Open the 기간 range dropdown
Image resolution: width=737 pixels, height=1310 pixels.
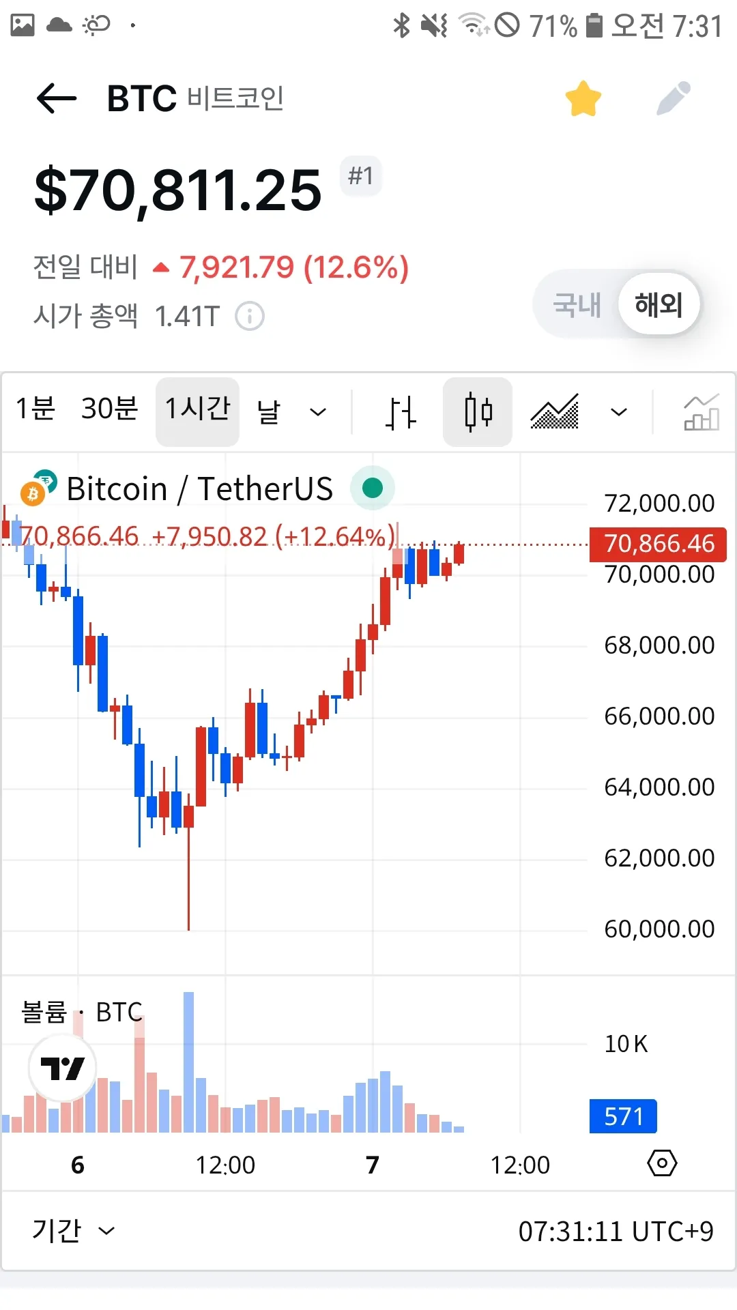pyautogui.click(x=73, y=1231)
